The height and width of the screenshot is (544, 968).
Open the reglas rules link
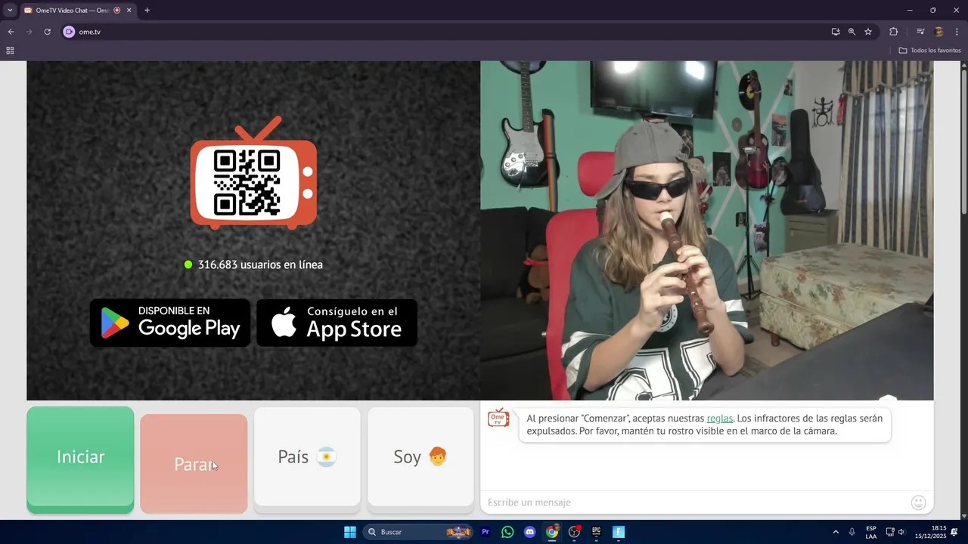coord(719,419)
